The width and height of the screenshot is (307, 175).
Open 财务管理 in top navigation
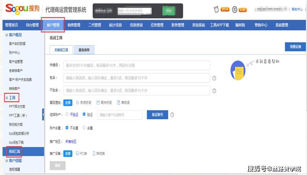click(x=178, y=25)
